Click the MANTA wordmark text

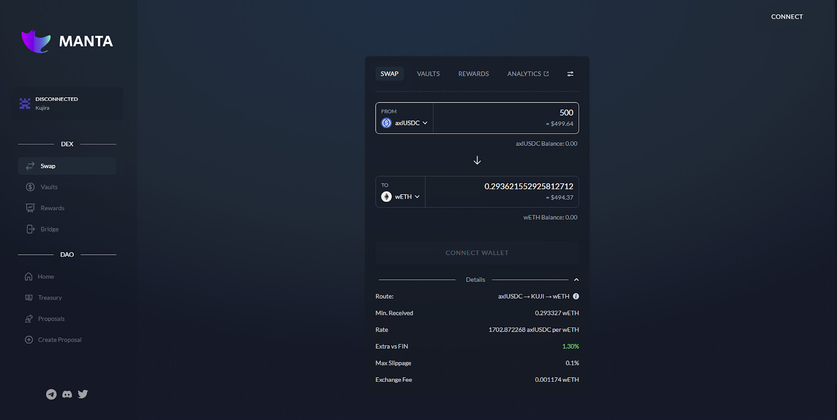[86, 41]
